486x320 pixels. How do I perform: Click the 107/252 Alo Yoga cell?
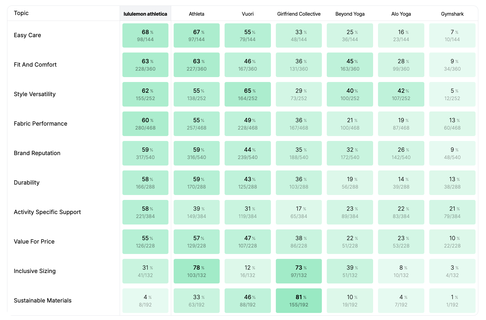point(401,94)
